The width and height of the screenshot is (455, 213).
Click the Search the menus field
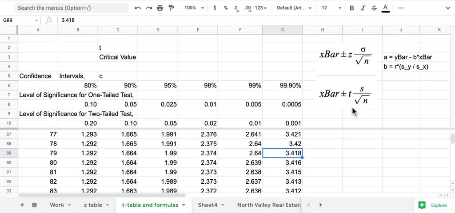[x=71, y=8]
